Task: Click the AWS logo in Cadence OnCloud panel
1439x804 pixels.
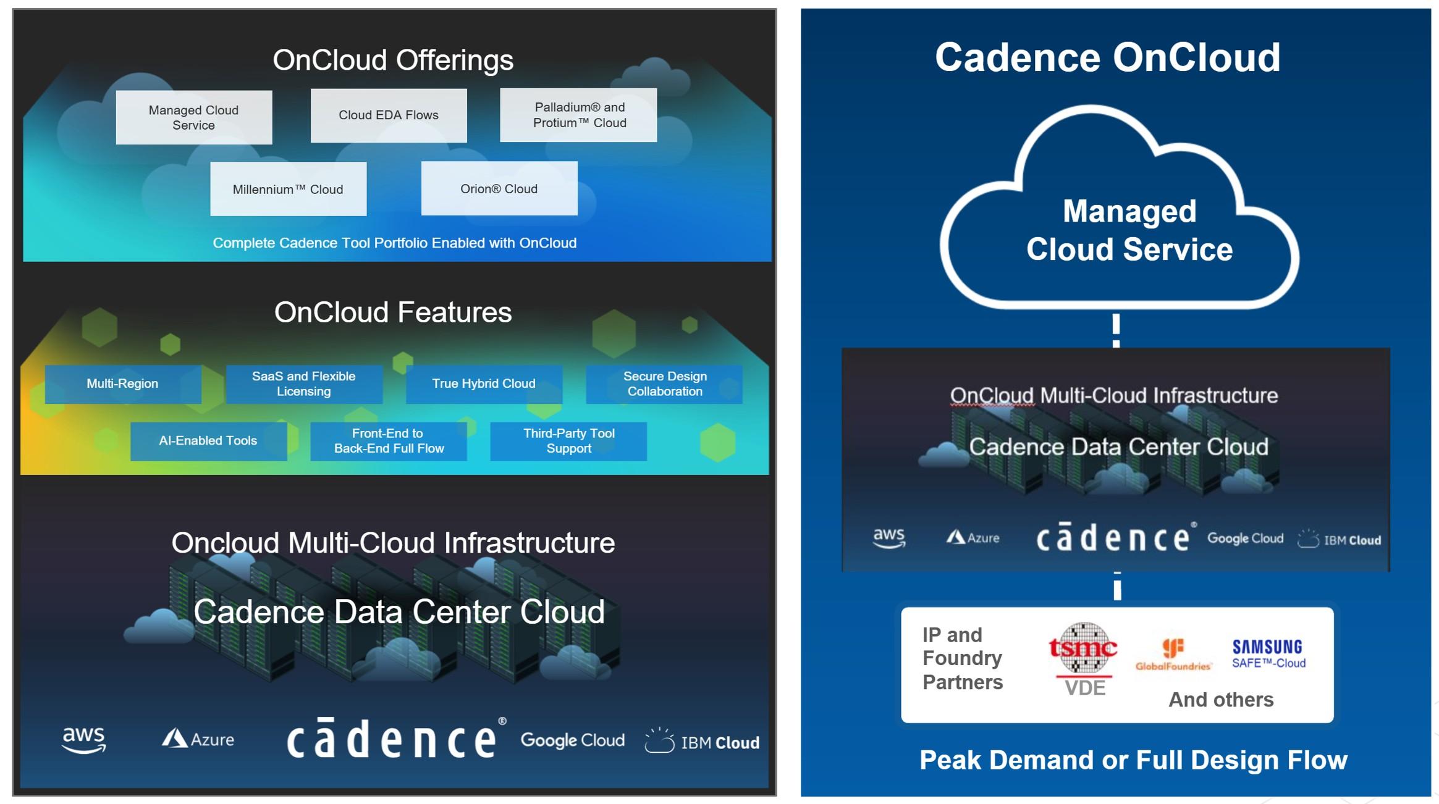Action: point(889,538)
